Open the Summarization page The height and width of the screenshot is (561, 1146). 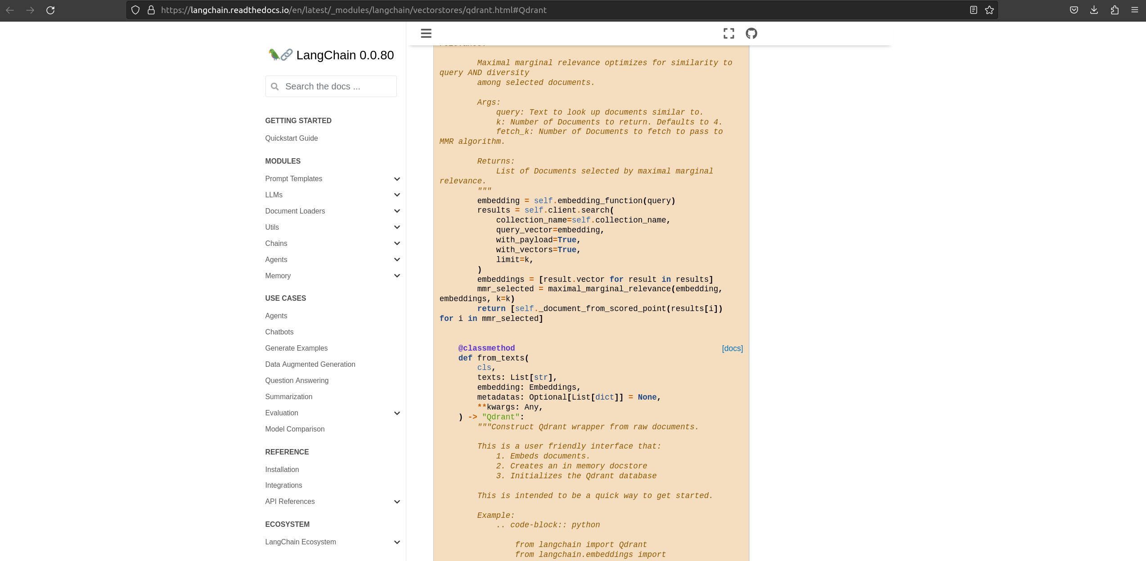tap(289, 396)
